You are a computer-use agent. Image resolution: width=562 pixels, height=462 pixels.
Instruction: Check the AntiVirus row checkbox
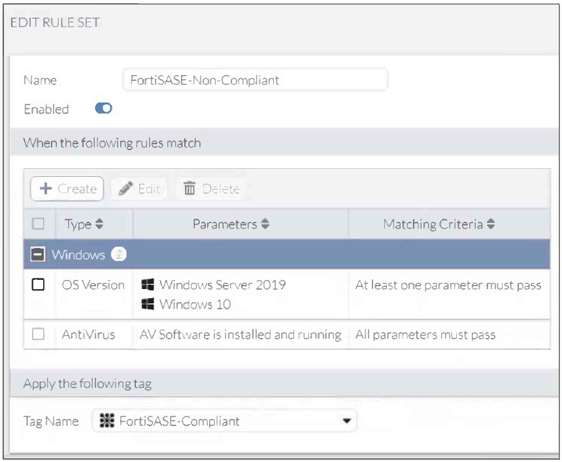click(38, 335)
